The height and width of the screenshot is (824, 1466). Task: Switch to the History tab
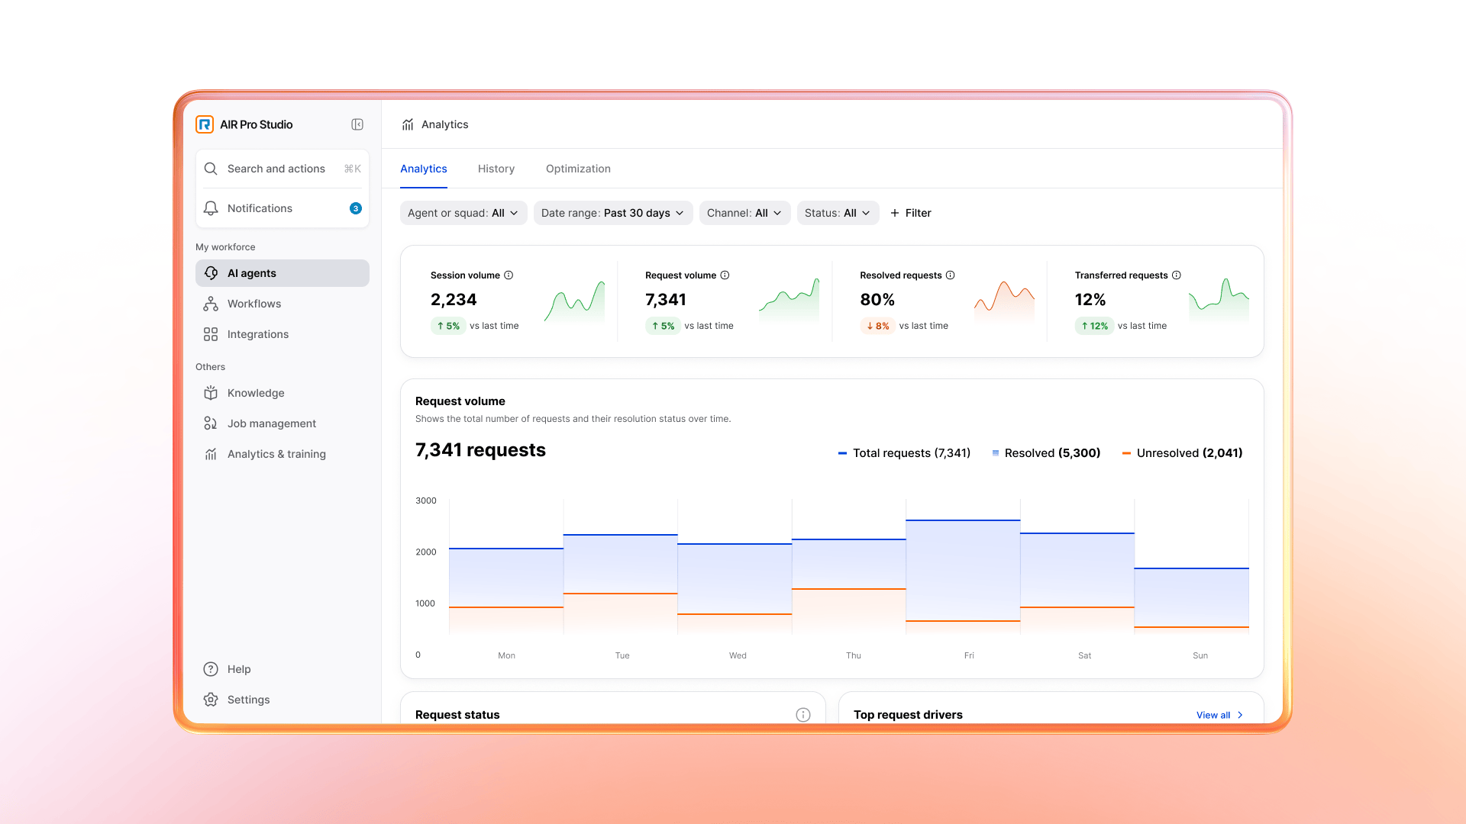496,169
